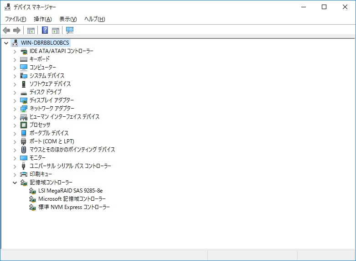356x261 pixels.
Task: Click the mouse pointing devices icon
Action: [x=24, y=150]
